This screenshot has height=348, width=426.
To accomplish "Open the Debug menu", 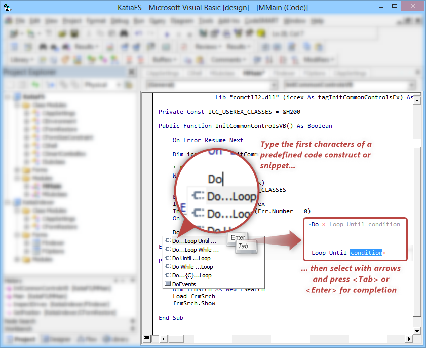I will pos(120,21).
